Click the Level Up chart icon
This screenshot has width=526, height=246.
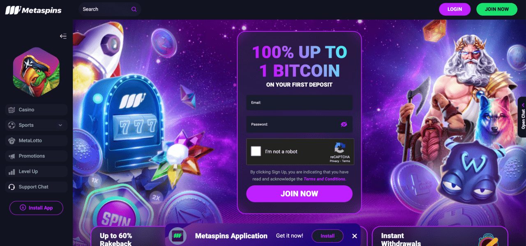[x=12, y=171]
